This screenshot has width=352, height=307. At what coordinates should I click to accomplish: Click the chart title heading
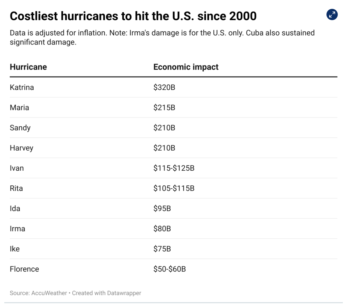coord(133,16)
